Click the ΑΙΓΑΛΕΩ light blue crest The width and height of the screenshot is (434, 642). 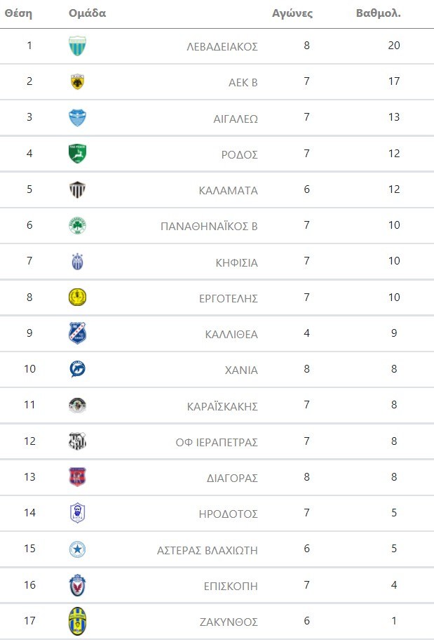click(x=77, y=118)
